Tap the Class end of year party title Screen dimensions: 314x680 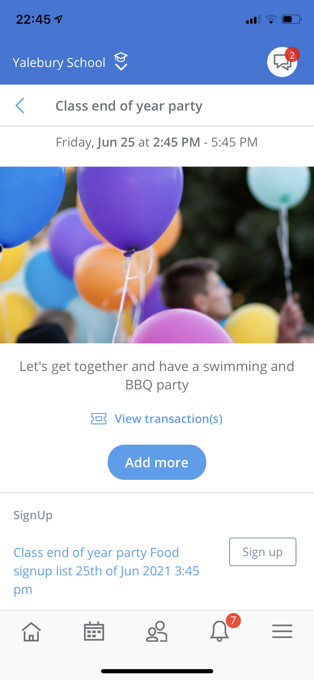[129, 106]
